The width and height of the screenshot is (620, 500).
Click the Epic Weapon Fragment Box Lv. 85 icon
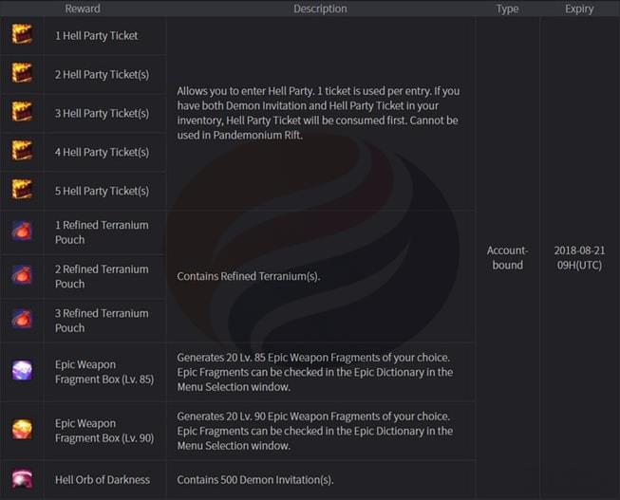point(22,372)
